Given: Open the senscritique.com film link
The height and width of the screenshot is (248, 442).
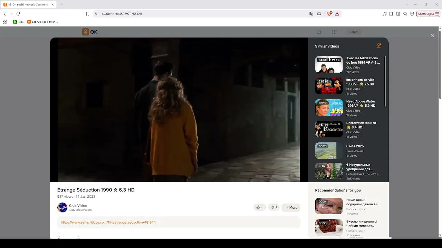Looking at the screenshot, I should pyautogui.click(x=108, y=223).
